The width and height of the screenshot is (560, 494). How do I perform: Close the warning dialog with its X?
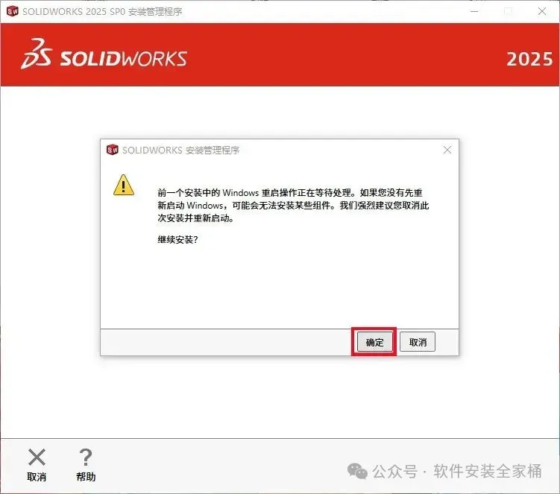point(447,150)
